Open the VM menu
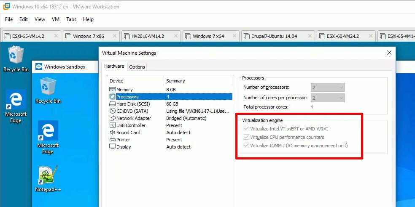The image size is (415, 207). point(56,19)
